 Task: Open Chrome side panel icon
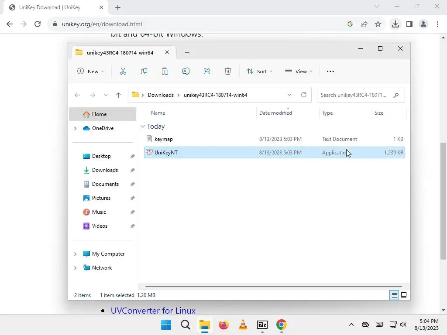[409, 24]
